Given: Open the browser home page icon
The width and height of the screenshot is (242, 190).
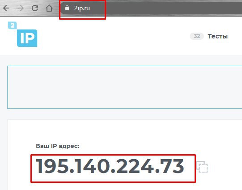Looking at the screenshot, I should tap(49, 8).
